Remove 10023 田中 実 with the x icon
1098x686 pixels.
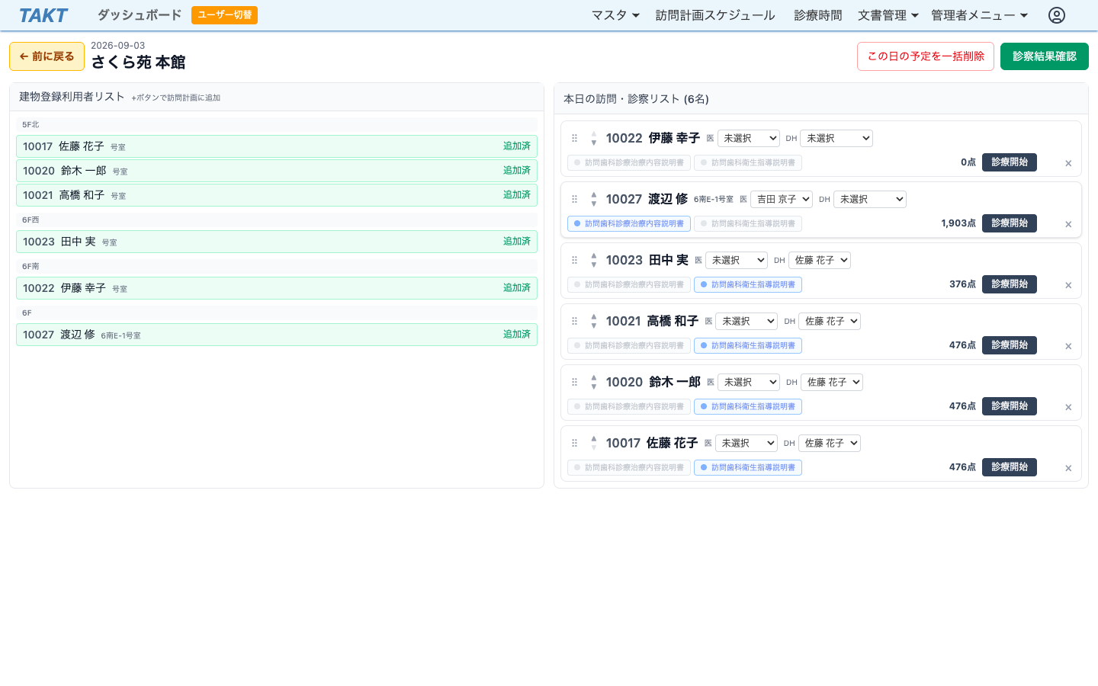click(x=1068, y=285)
